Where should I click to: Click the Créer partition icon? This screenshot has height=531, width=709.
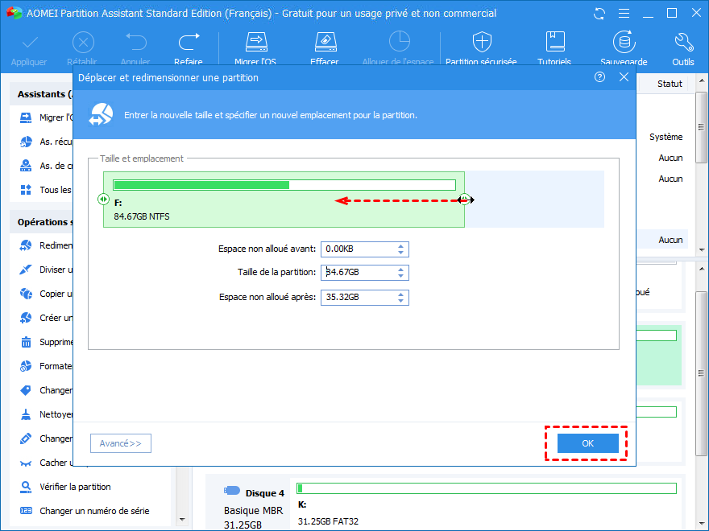coord(26,318)
